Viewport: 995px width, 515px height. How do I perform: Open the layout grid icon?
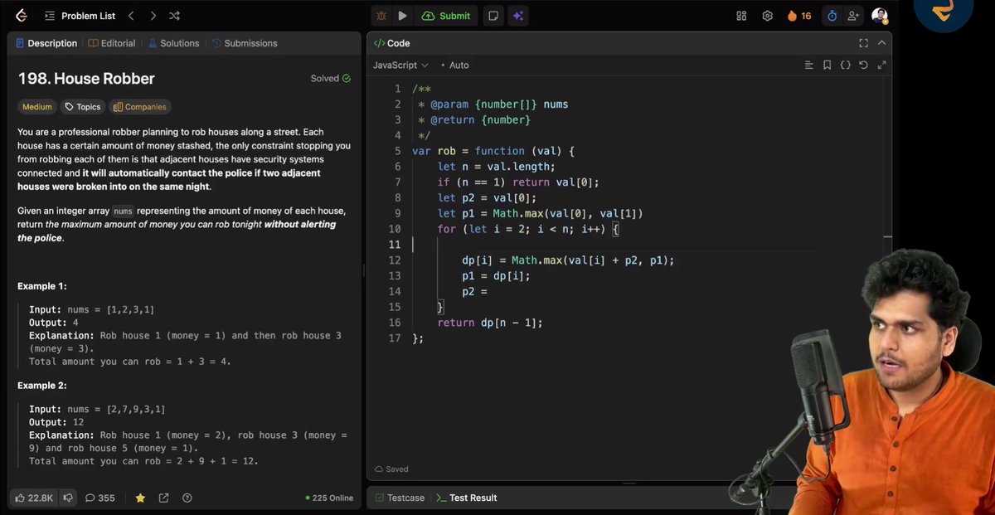741,16
